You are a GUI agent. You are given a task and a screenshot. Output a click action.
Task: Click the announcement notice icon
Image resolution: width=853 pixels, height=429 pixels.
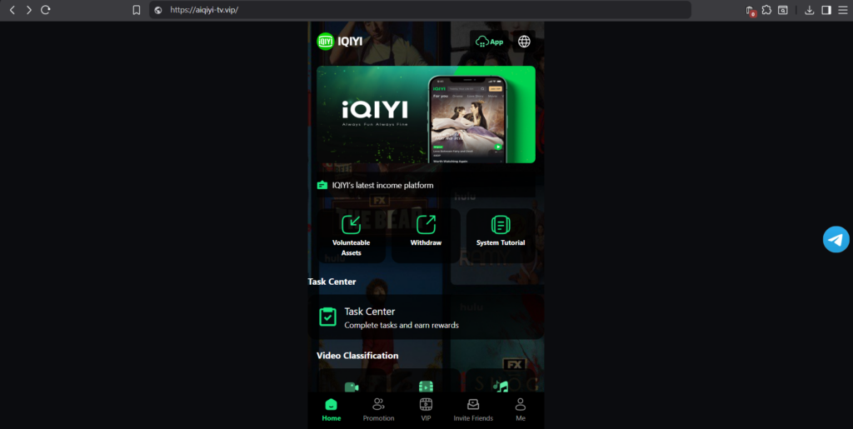point(322,186)
